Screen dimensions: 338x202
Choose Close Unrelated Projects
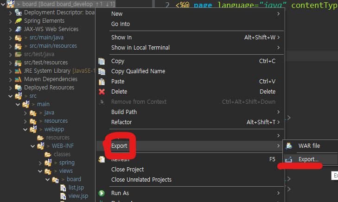coord(191,180)
